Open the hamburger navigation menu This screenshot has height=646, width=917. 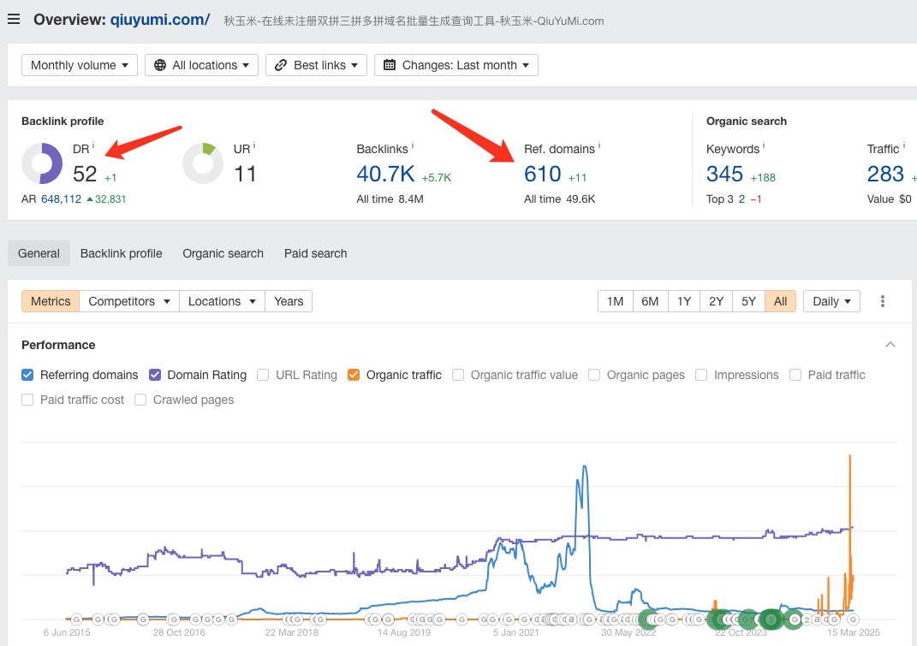click(x=14, y=20)
